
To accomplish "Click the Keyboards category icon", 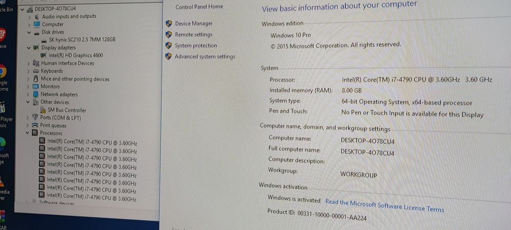I will [36, 71].
